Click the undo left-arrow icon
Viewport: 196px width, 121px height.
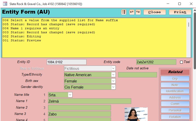tap(132, 12)
